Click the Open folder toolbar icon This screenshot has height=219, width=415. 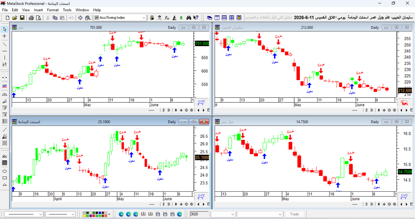click(x=15, y=18)
